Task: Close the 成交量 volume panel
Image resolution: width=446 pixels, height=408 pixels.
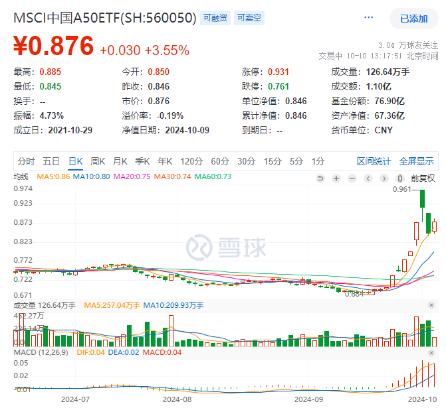Action: [431, 305]
